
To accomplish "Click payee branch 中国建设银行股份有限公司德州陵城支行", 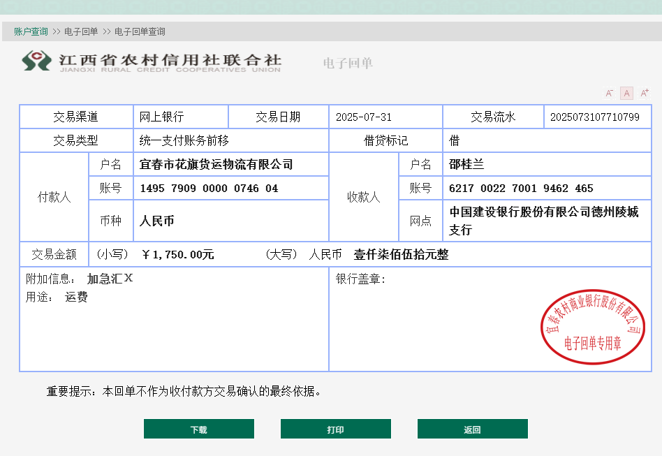I will click(544, 221).
